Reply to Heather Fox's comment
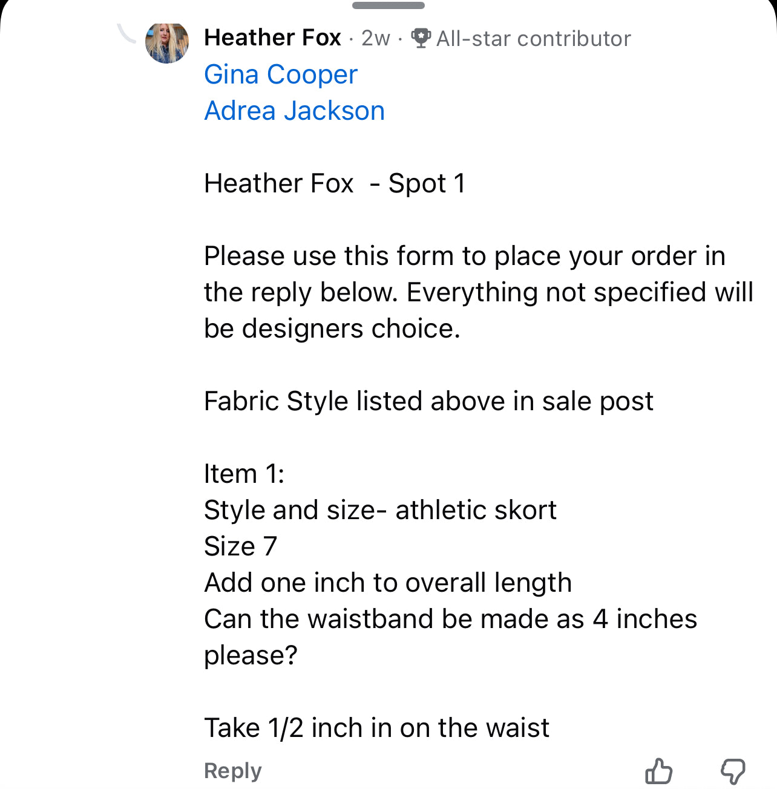777x789 pixels. 233,770
